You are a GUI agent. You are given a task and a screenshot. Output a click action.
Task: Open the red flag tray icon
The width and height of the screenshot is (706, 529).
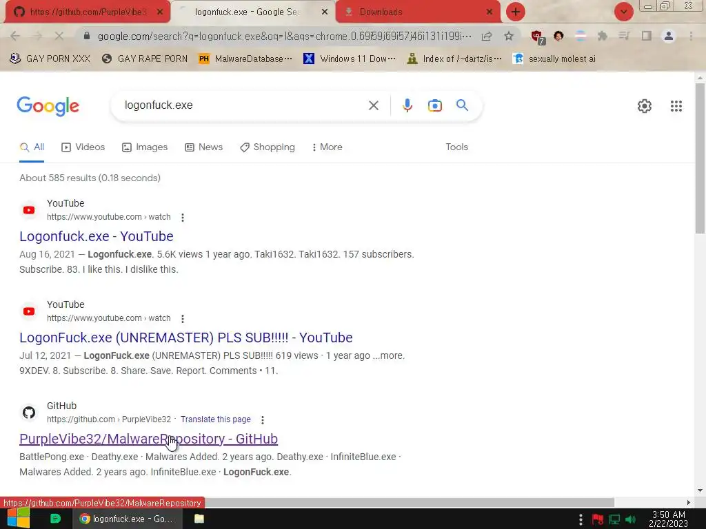tap(598, 519)
